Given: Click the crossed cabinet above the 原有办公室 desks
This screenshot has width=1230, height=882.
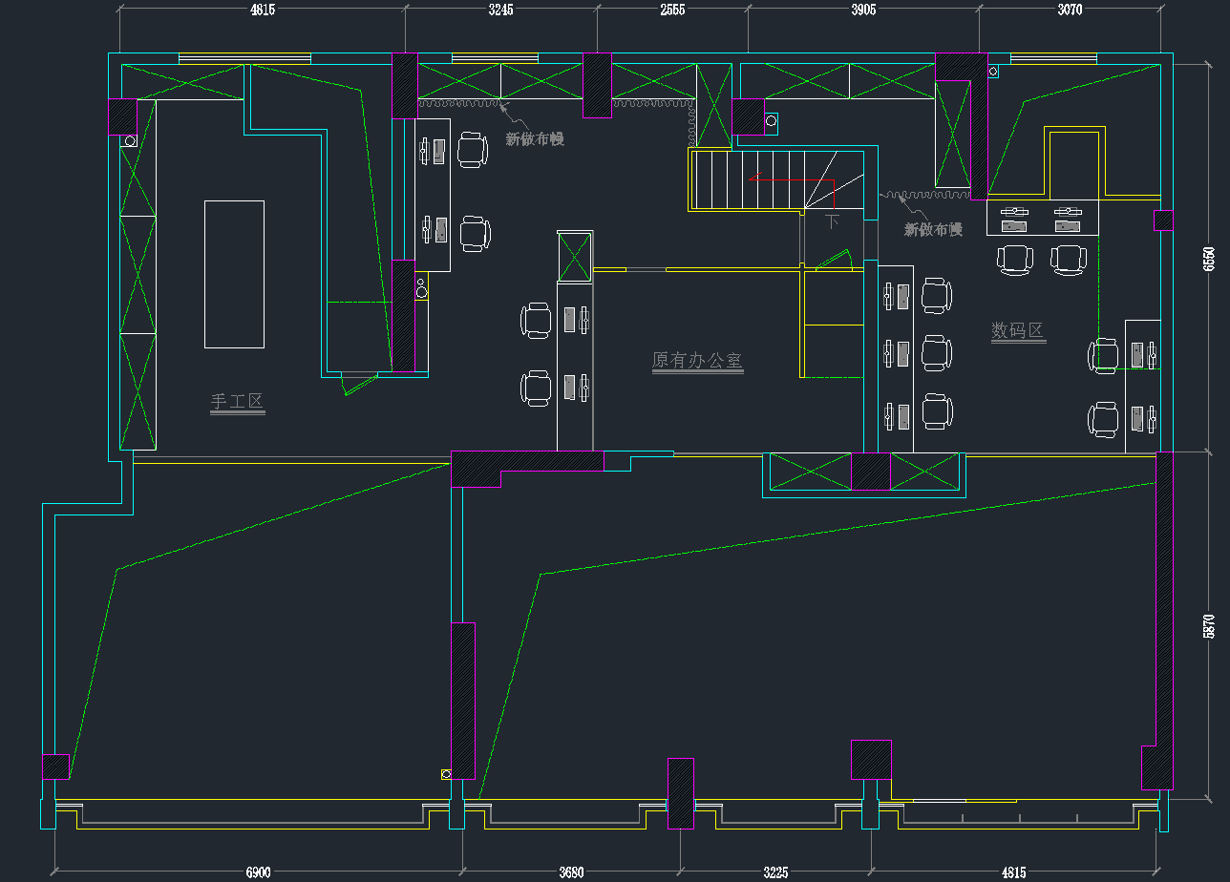Looking at the screenshot, I should [575, 257].
